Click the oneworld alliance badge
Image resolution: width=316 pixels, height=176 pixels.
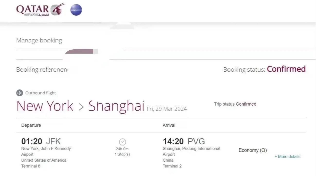click(x=76, y=10)
